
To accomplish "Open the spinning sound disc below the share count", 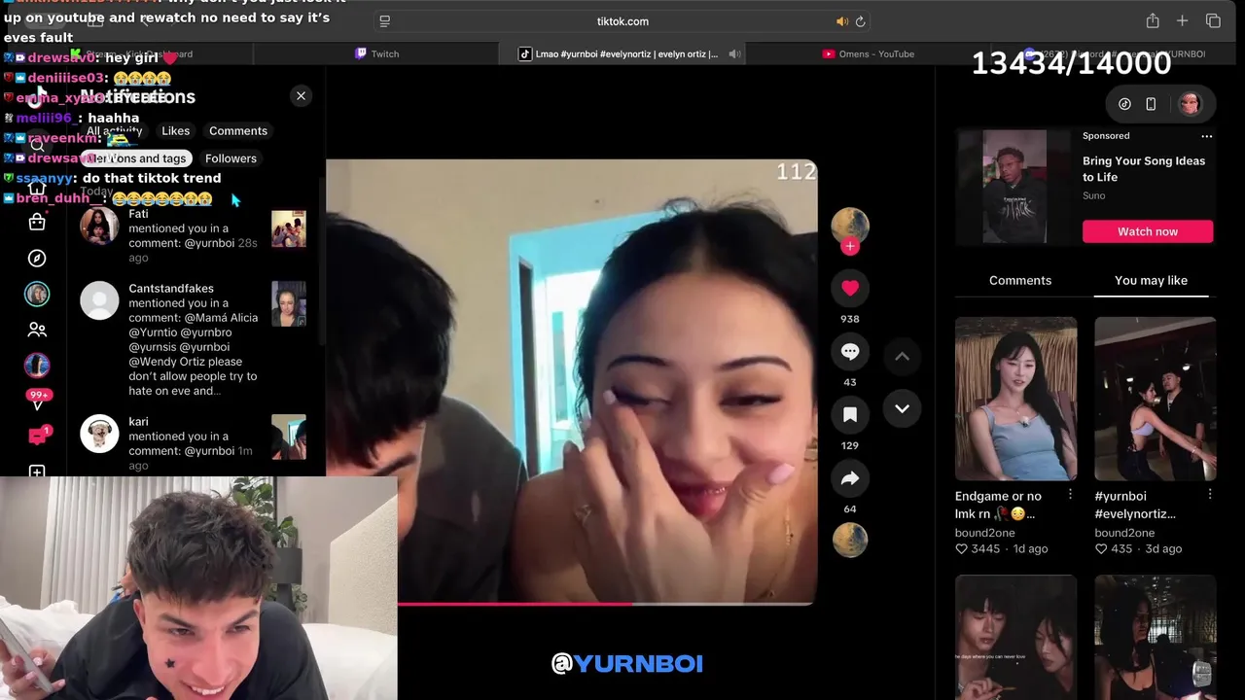I will click(x=850, y=540).
